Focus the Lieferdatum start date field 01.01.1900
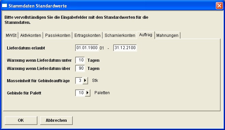 [87, 48]
